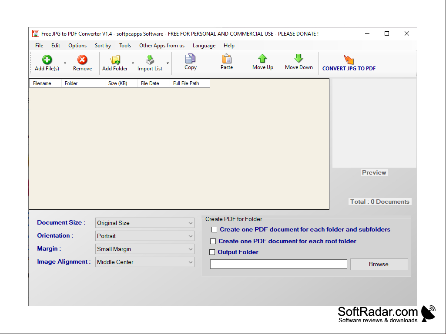This screenshot has width=446, height=334.
Task: Click the Add Folder icon
Action: coord(115,60)
